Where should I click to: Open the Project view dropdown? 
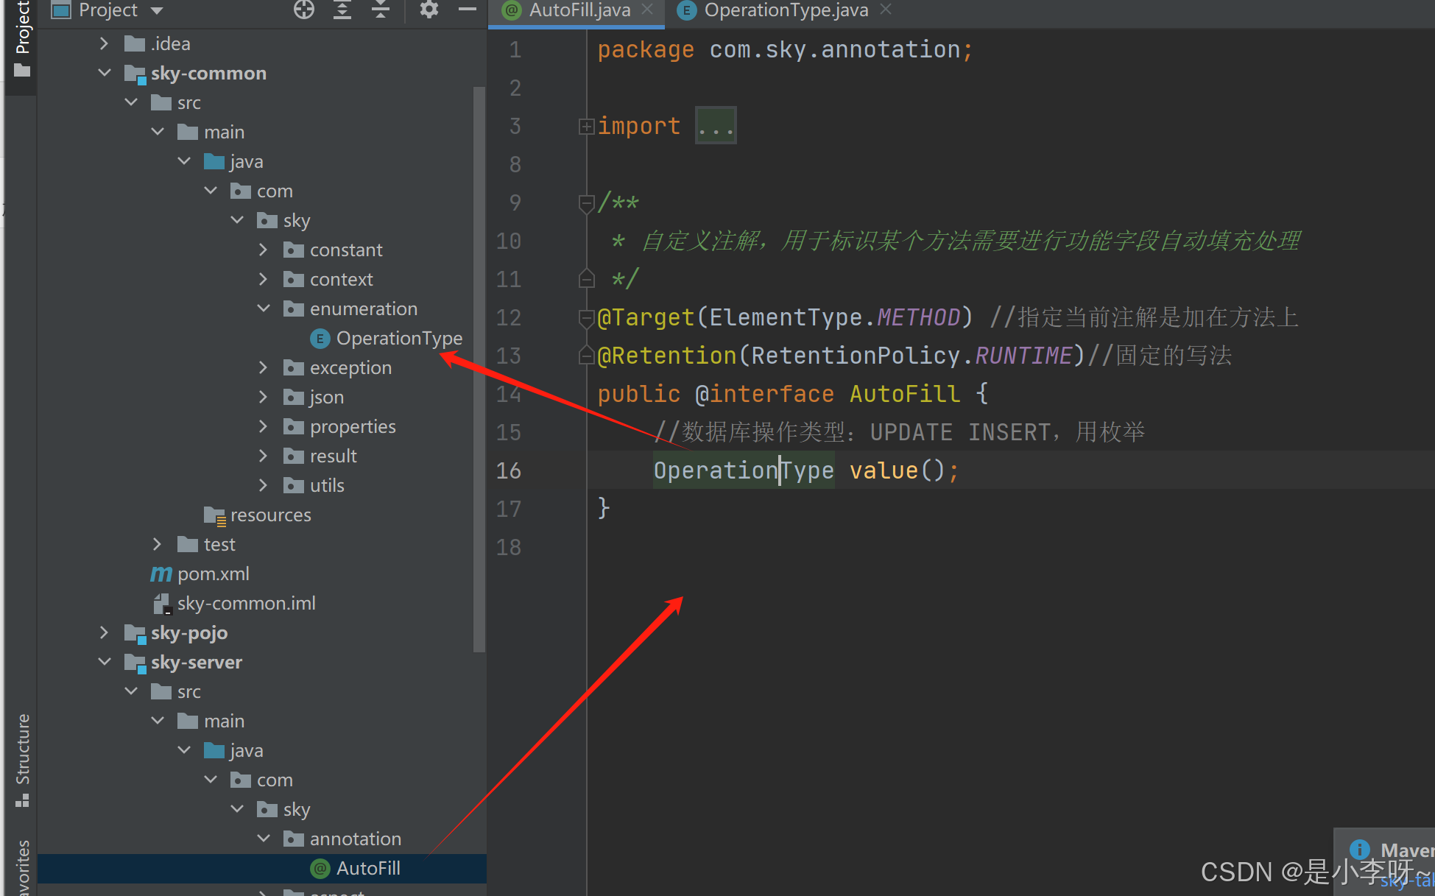click(156, 10)
